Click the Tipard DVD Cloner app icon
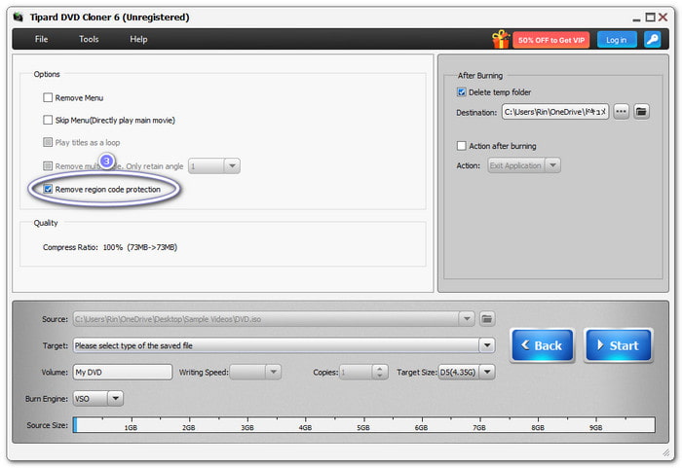 tap(18, 17)
